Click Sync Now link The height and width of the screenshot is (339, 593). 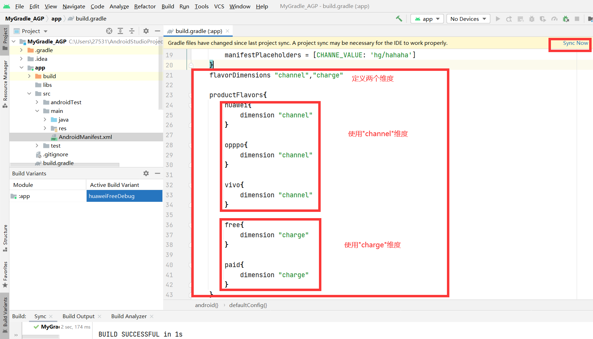575,43
